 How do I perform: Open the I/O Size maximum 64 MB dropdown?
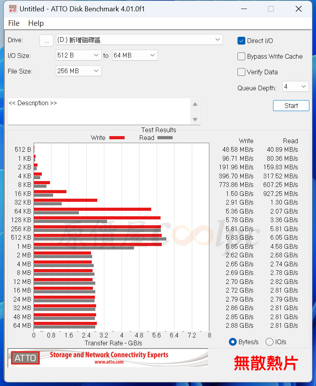[135, 56]
